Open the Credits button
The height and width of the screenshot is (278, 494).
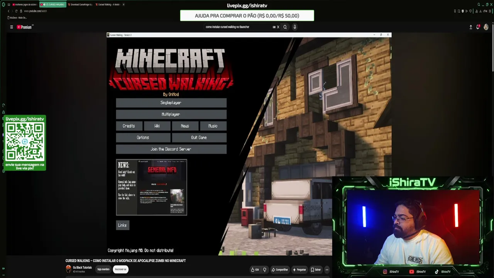(x=129, y=126)
